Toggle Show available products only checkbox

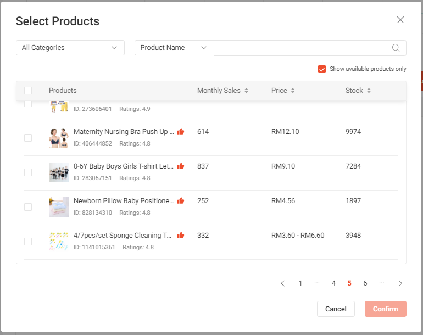click(x=322, y=69)
